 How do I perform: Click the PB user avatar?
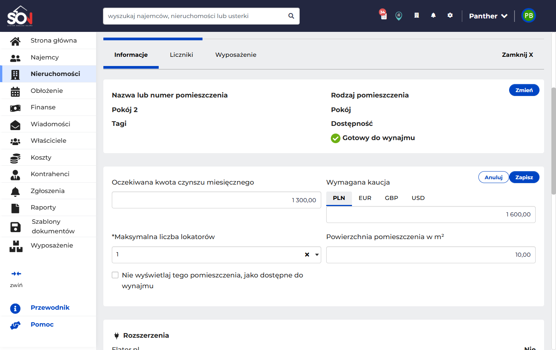pos(529,16)
